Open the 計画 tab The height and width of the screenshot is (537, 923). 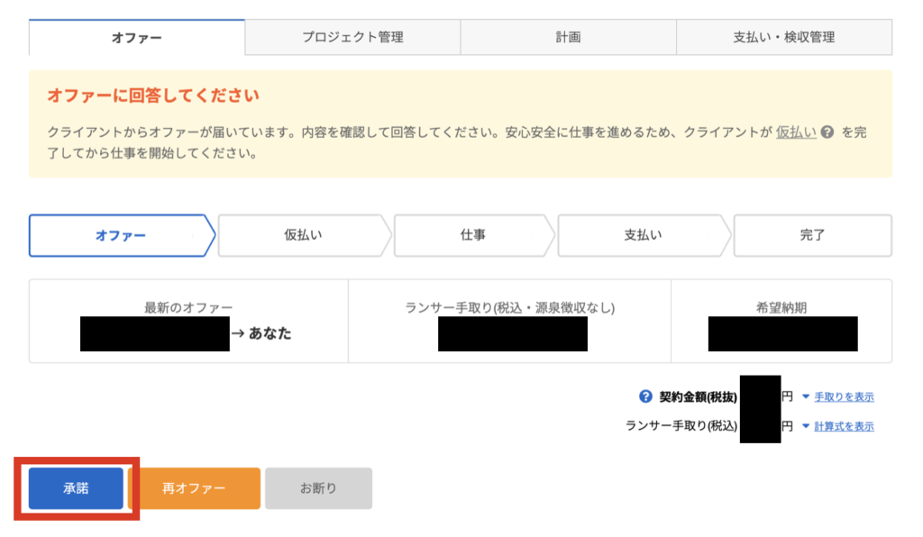tap(568, 37)
